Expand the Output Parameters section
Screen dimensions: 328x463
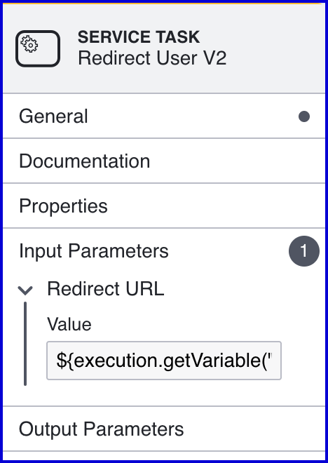[x=164, y=429]
